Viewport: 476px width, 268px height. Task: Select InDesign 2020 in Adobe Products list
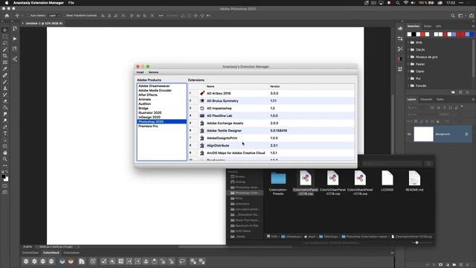point(149,118)
